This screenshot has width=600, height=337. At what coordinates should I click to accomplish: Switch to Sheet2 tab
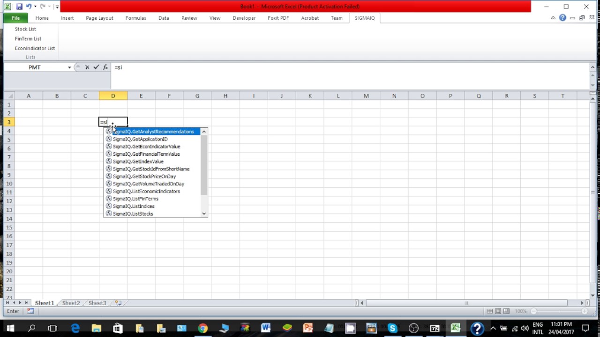coord(71,303)
